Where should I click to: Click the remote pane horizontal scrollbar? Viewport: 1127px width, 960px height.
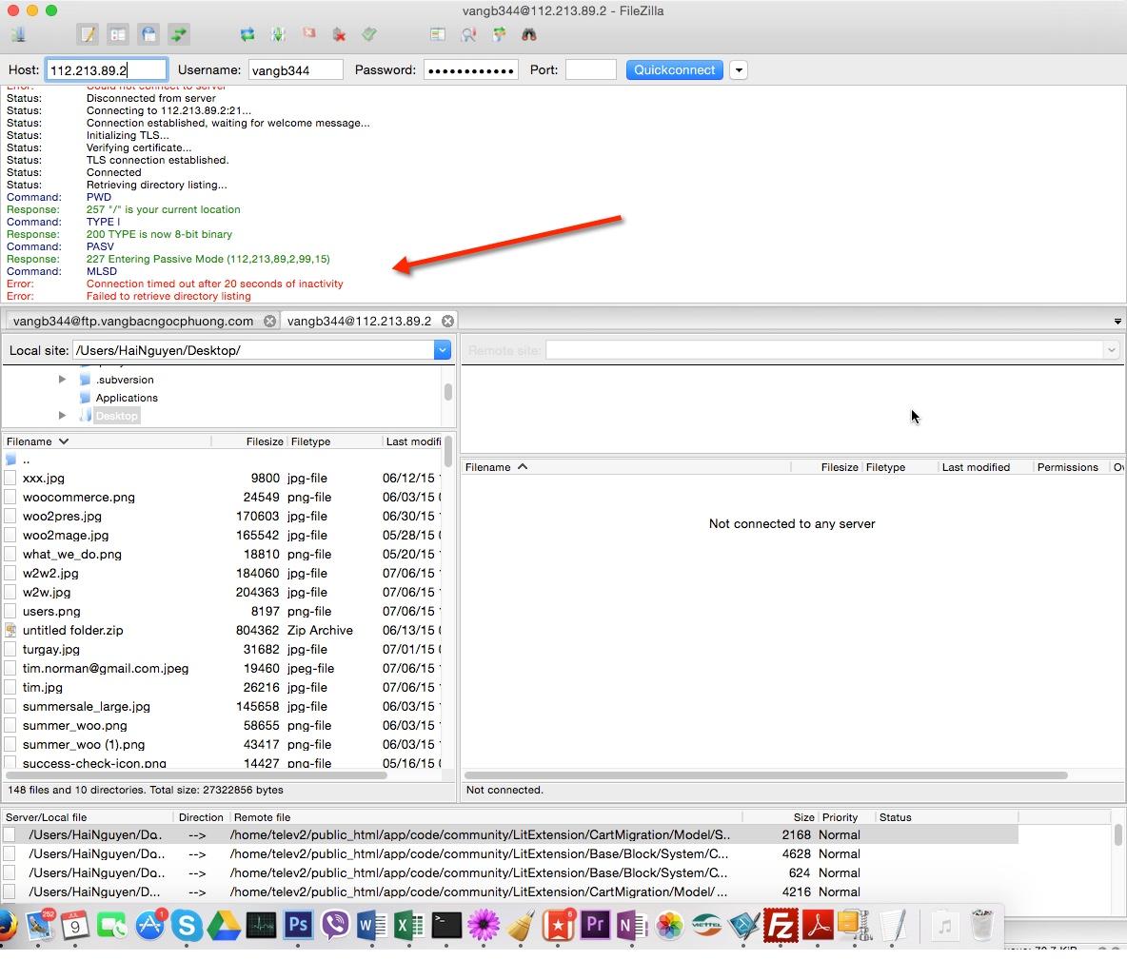click(766, 775)
